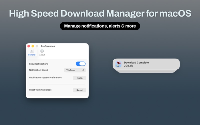The width and height of the screenshot is (200, 125).
Task: Click the About gear icon
Action: pos(42,51)
